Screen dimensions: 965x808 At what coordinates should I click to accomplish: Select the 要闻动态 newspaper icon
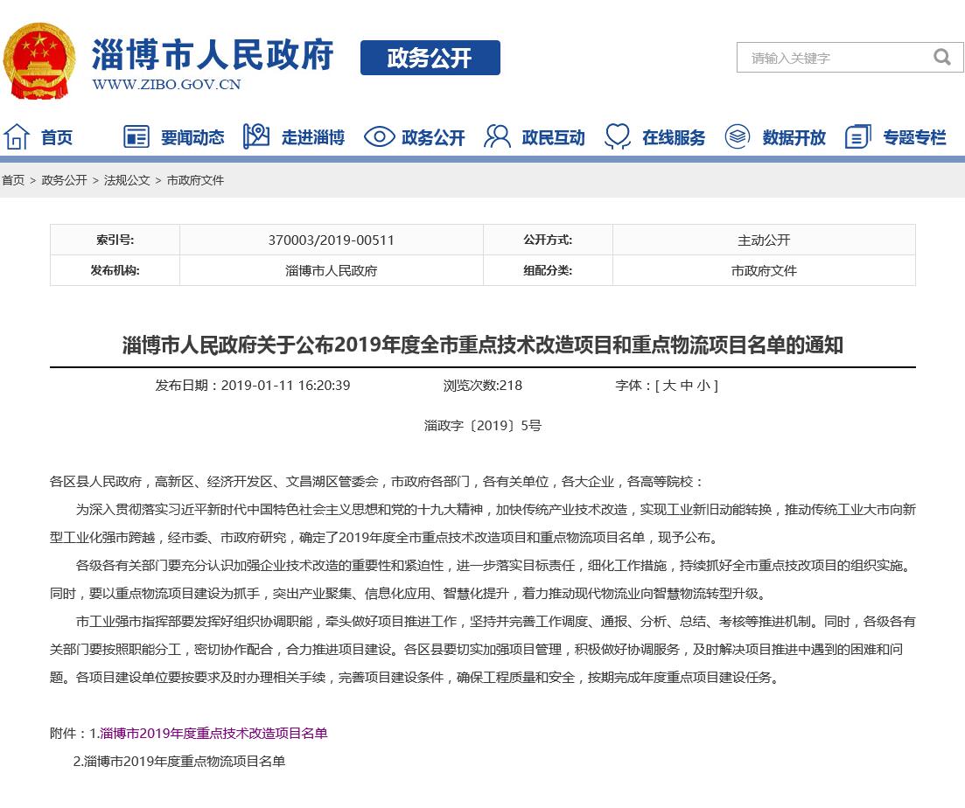pos(136,136)
